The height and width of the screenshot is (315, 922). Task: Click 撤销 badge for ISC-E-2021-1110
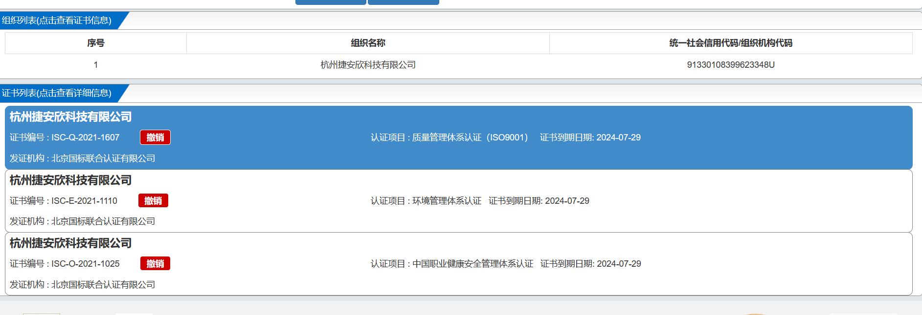tap(153, 201)
